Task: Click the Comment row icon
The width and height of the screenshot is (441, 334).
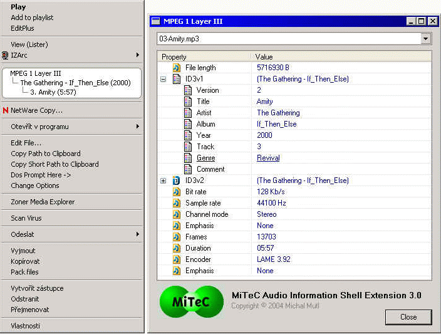Action: [x=188, y=169]
